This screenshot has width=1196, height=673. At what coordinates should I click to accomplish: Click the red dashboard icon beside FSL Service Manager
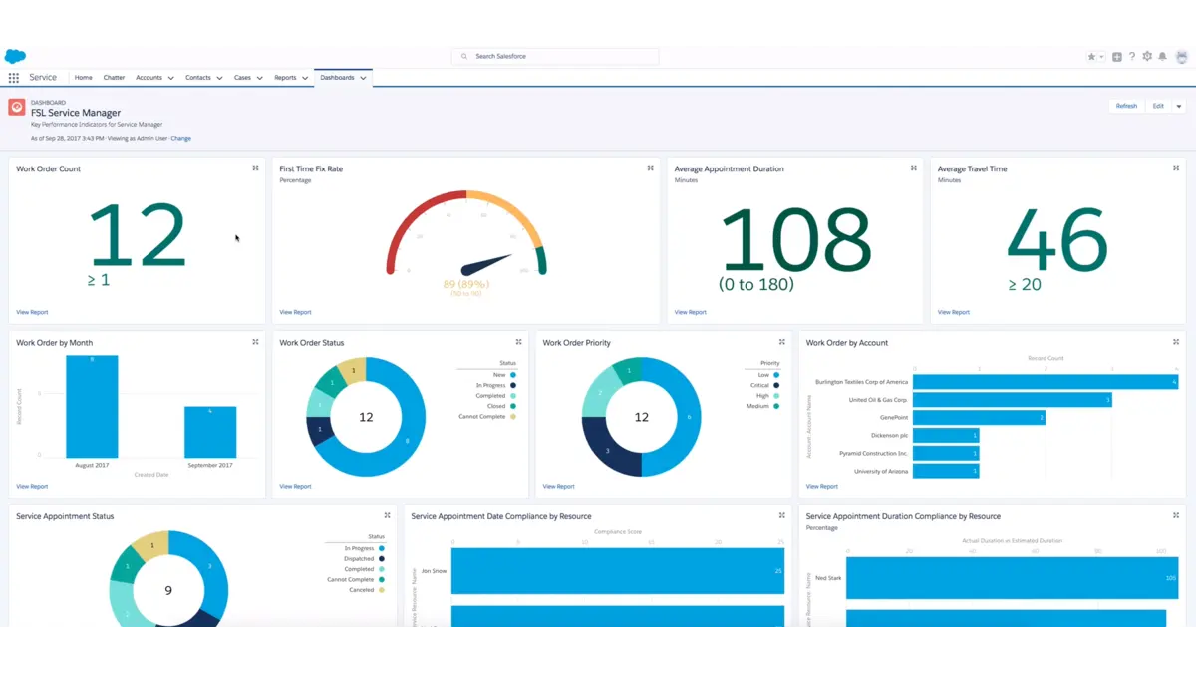click(x=16, y=107)
